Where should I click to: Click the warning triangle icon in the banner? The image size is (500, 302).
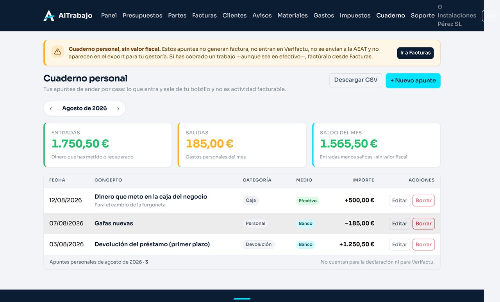point(58,52)
